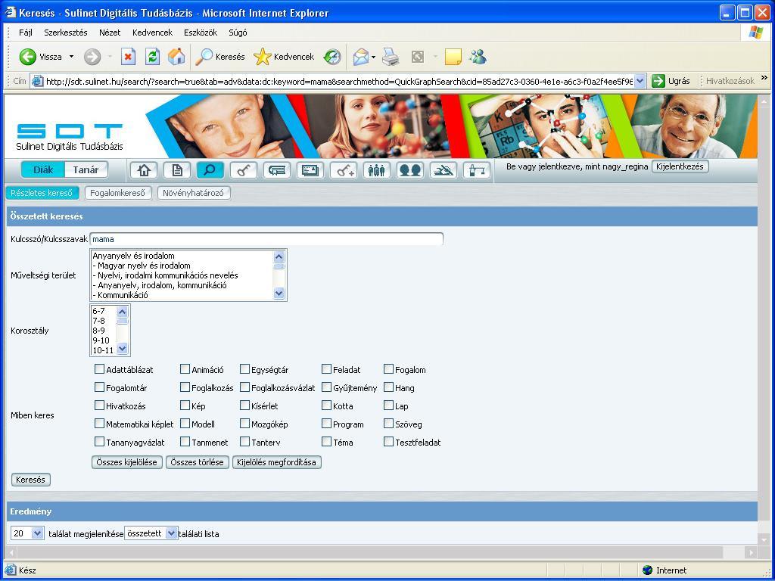
Task: Open the SDT home page icon
Action: pos(144,170)
